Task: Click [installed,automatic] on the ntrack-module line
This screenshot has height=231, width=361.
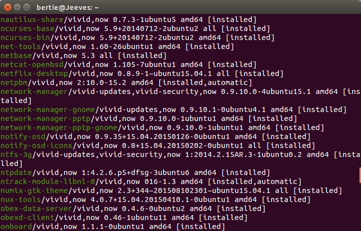Action: 254,181
